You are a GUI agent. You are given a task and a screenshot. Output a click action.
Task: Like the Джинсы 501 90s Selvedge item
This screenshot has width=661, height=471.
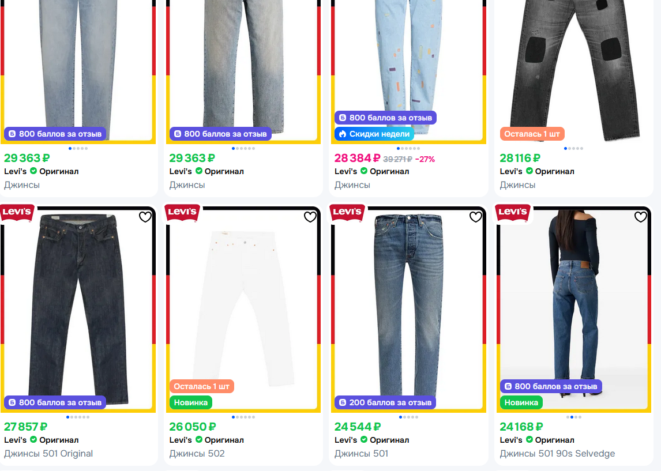[x=641, y=217]
